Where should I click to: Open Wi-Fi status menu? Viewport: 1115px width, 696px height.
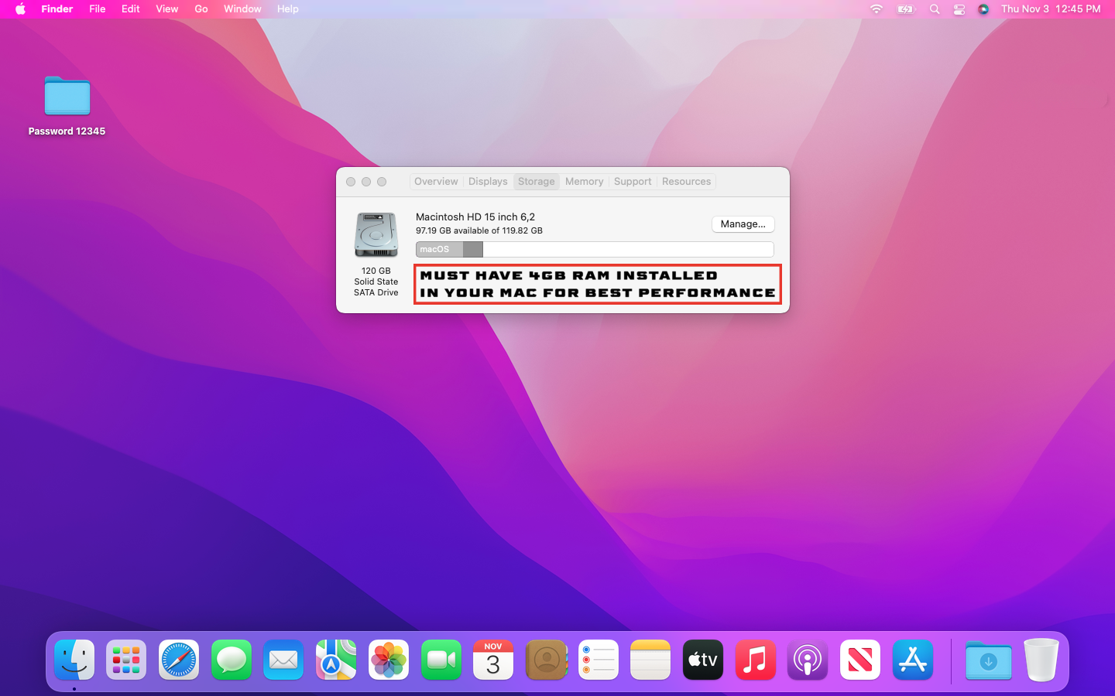877,9
